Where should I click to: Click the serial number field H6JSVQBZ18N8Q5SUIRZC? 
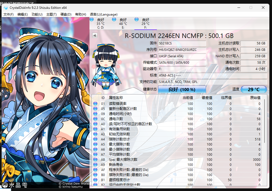(182, 50)
